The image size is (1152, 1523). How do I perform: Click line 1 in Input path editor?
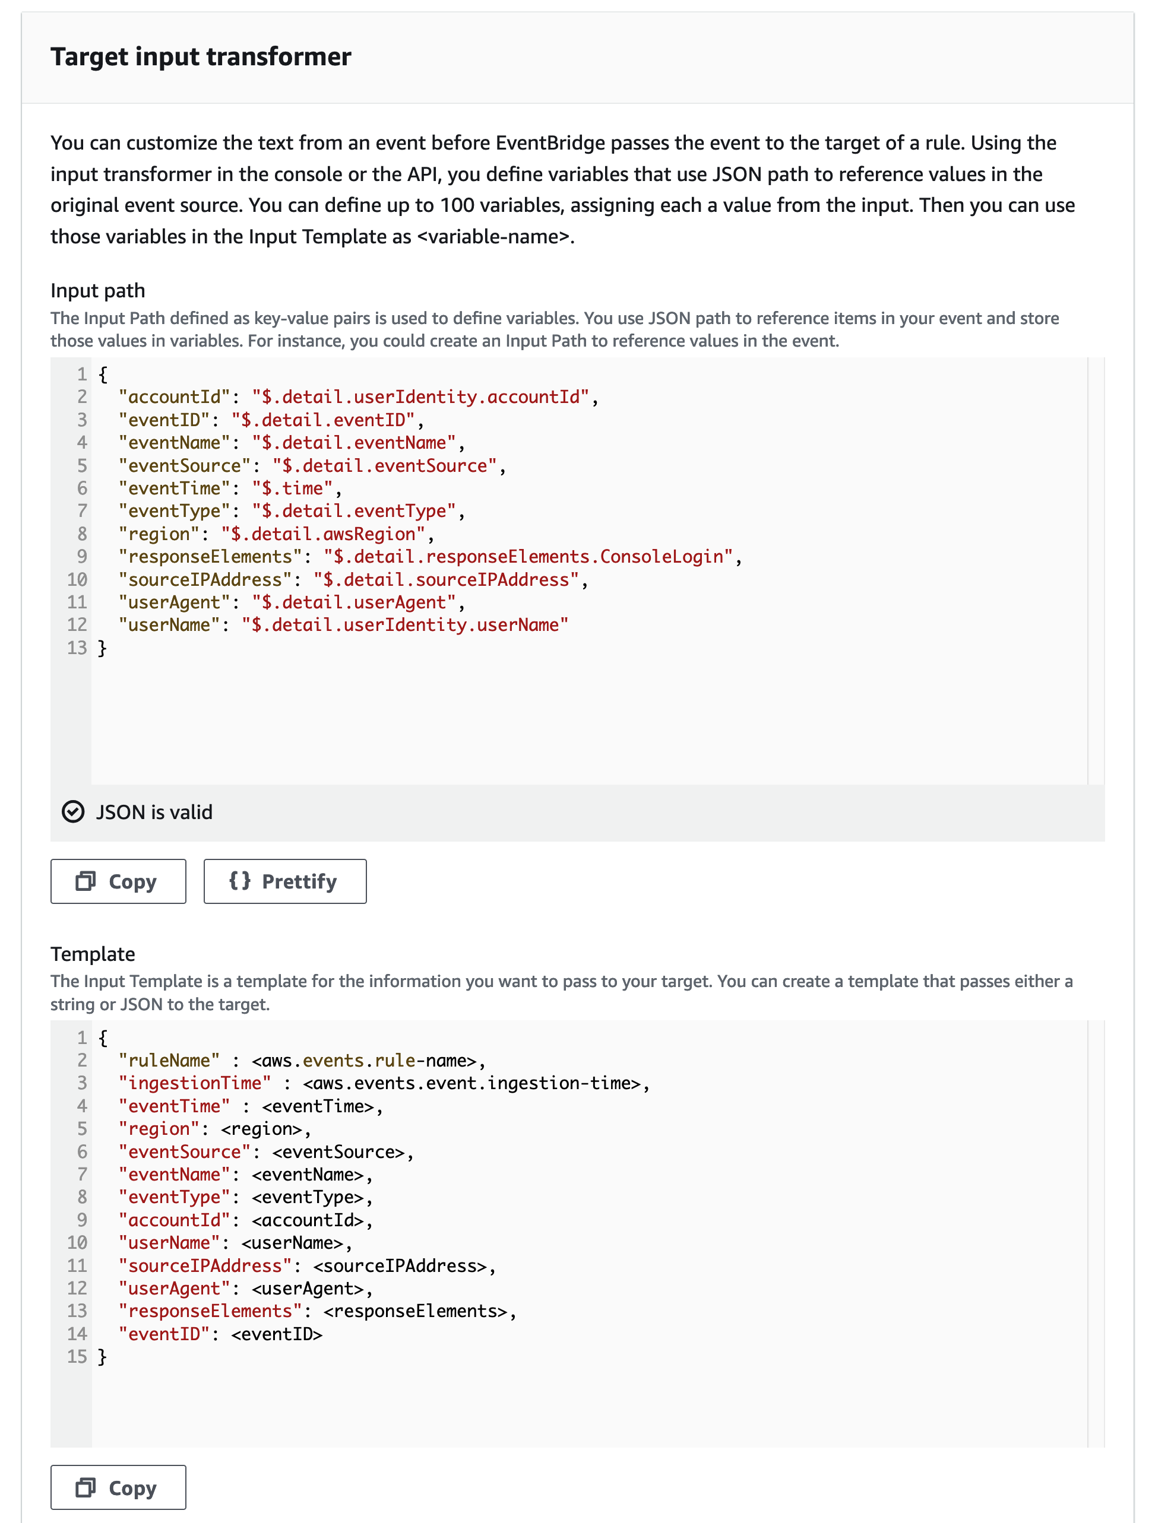point(103,375)
